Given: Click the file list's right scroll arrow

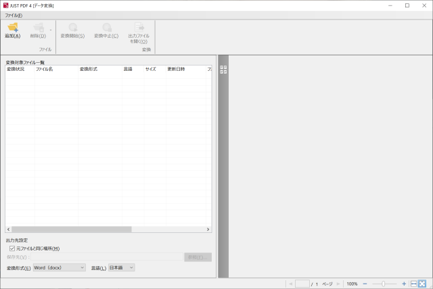Looking at the screenshot, I should 208,229.
